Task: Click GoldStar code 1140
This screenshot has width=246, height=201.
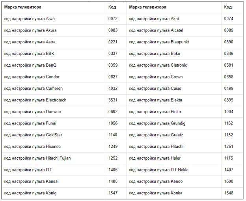Action: [113, 135]
